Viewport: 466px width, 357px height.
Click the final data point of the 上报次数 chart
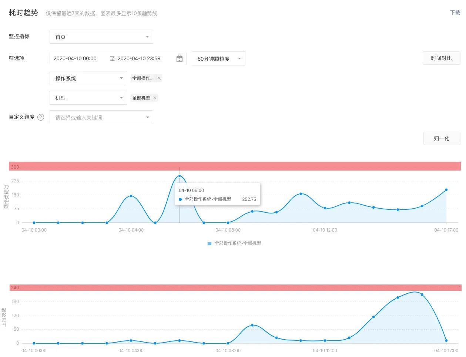pos(446,340)
